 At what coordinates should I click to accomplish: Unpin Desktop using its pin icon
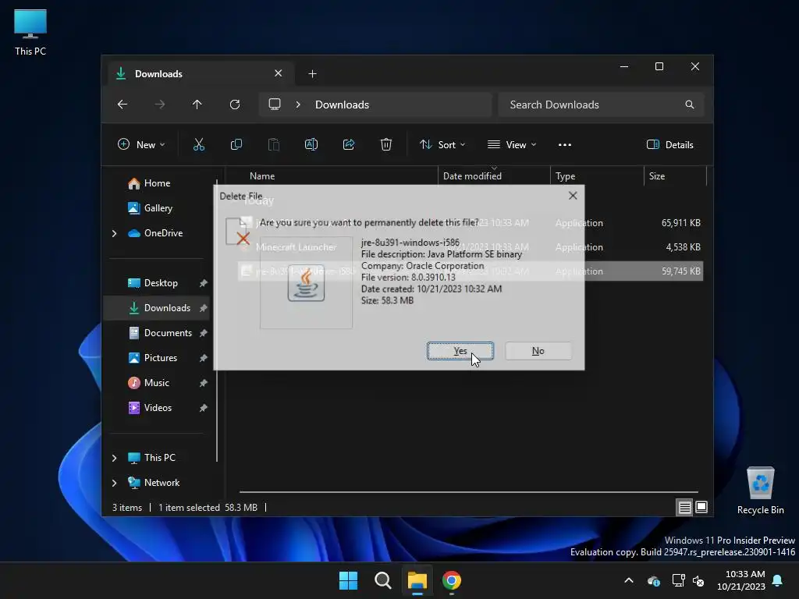204,283
